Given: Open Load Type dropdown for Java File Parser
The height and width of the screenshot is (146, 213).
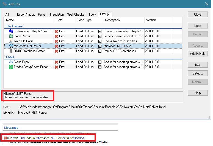Looking at the screenshot, I should coord(100,41).
